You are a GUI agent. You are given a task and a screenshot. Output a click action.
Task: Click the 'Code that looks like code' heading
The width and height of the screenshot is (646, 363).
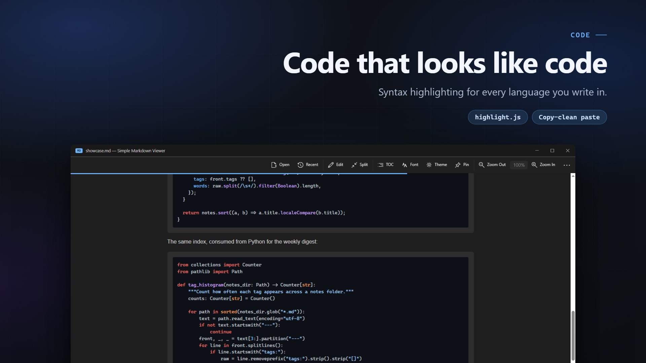[x=445, y=63]
